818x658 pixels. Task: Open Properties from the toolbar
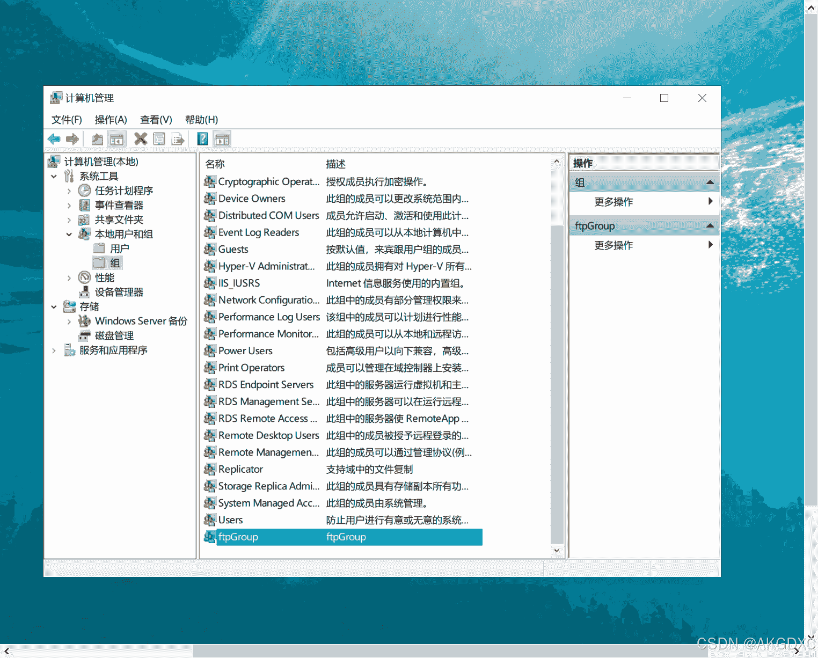tap(159, 140)
